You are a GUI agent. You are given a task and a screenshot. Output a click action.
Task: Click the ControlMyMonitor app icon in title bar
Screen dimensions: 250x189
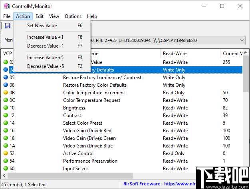click(x=6, y=6)
